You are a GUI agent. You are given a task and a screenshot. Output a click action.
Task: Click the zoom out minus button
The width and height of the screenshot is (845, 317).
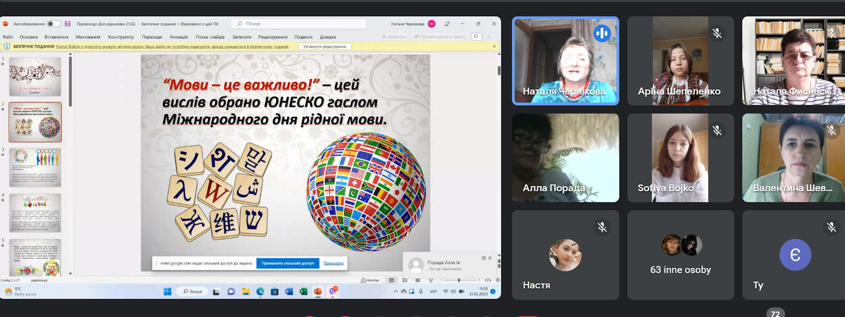[x=440, y=280]
